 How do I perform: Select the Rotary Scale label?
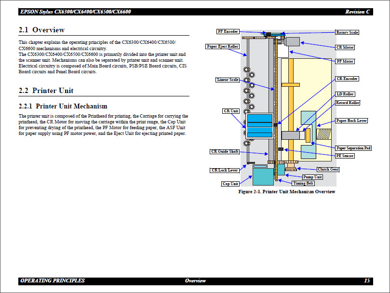(x=347, y=32)
